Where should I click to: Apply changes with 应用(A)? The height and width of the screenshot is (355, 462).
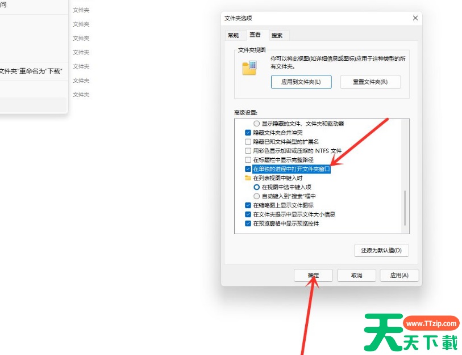[399, 275]
